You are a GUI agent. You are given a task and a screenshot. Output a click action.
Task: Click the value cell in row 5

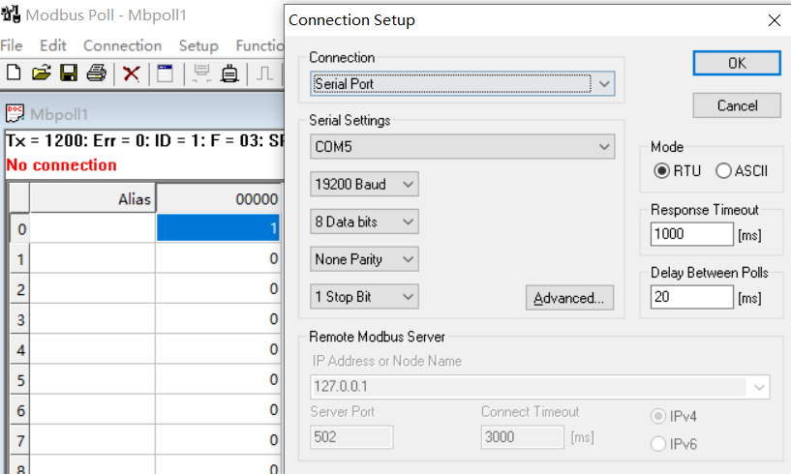tap(219, 379)
